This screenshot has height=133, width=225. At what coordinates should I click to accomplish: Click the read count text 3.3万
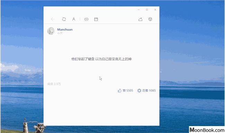[57, 84]
